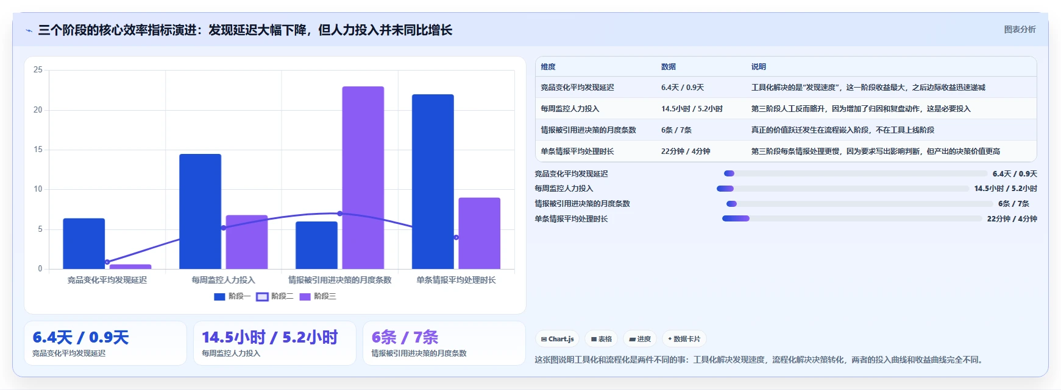Click the 图表分析 label in the header

pos(1020,29)
